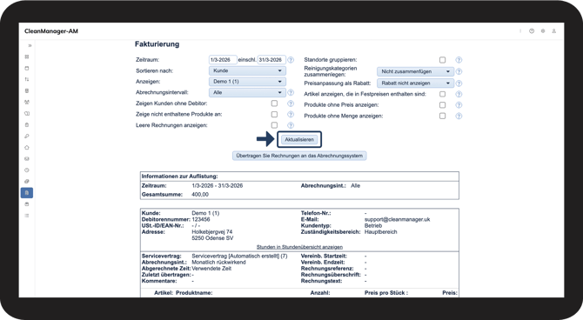Open help icon for Zeige nicht enthaltene Produkte

point(291,115)
